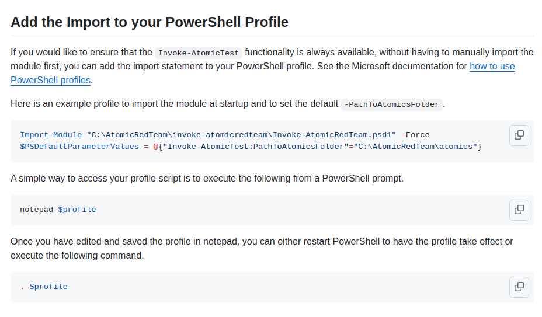
Task: Click the '$PSDefaultParameterValues' variable in code
Action: tap(79, 146)
